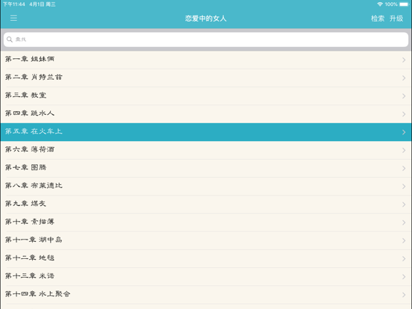Tap 检索 in the top bar
Screen dimensions: 412x309
[x=378, y=19]
